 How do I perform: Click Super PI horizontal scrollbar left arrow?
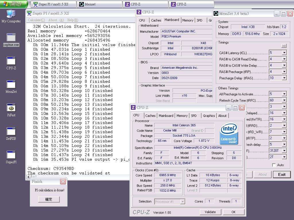point(29,177)
